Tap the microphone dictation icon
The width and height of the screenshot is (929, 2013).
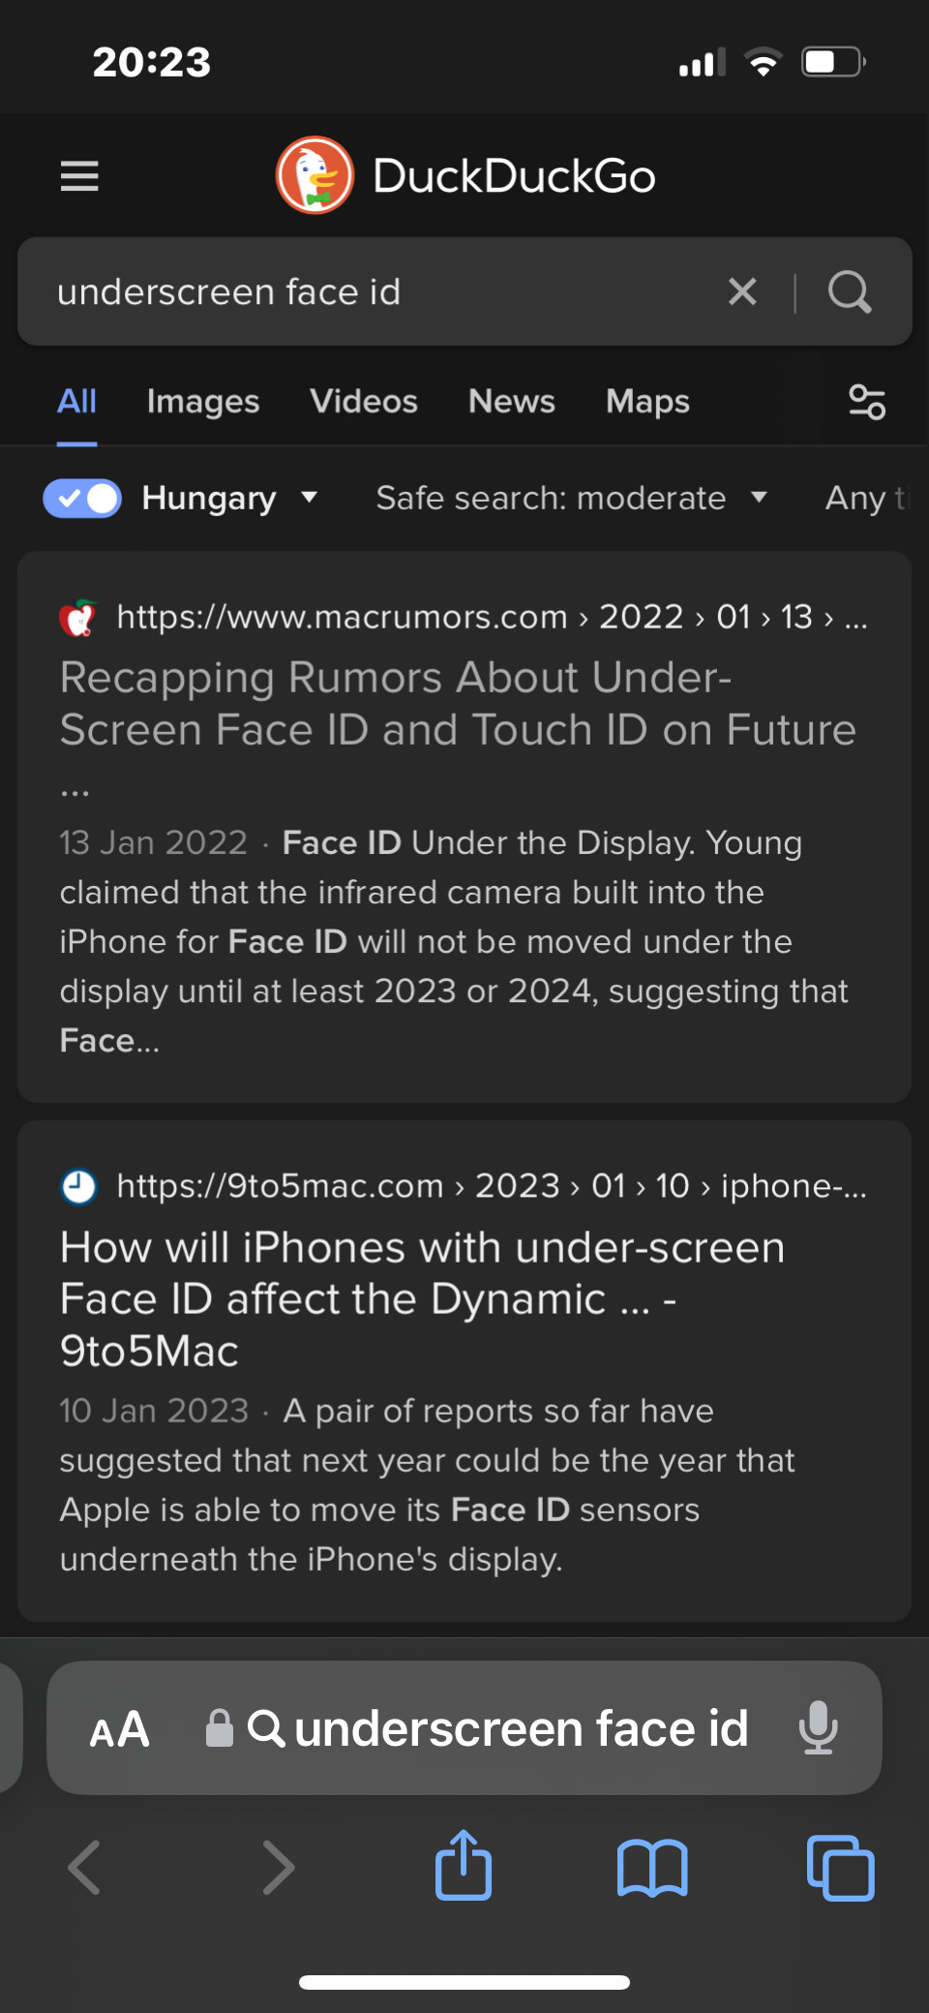(819, 1728)
